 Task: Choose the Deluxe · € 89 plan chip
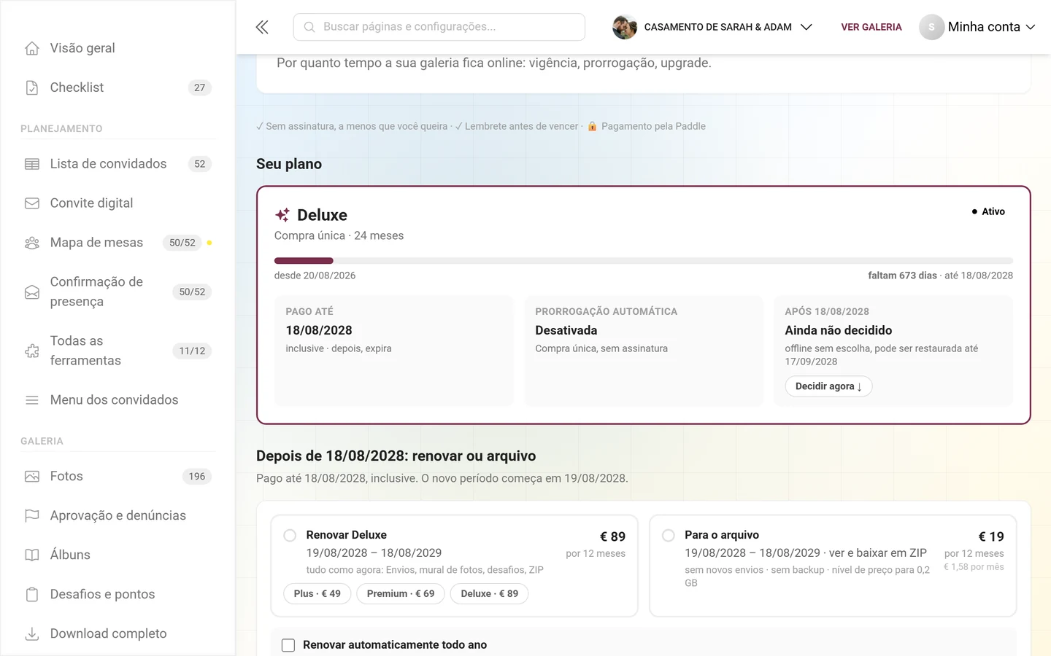(x=490, y=594)
